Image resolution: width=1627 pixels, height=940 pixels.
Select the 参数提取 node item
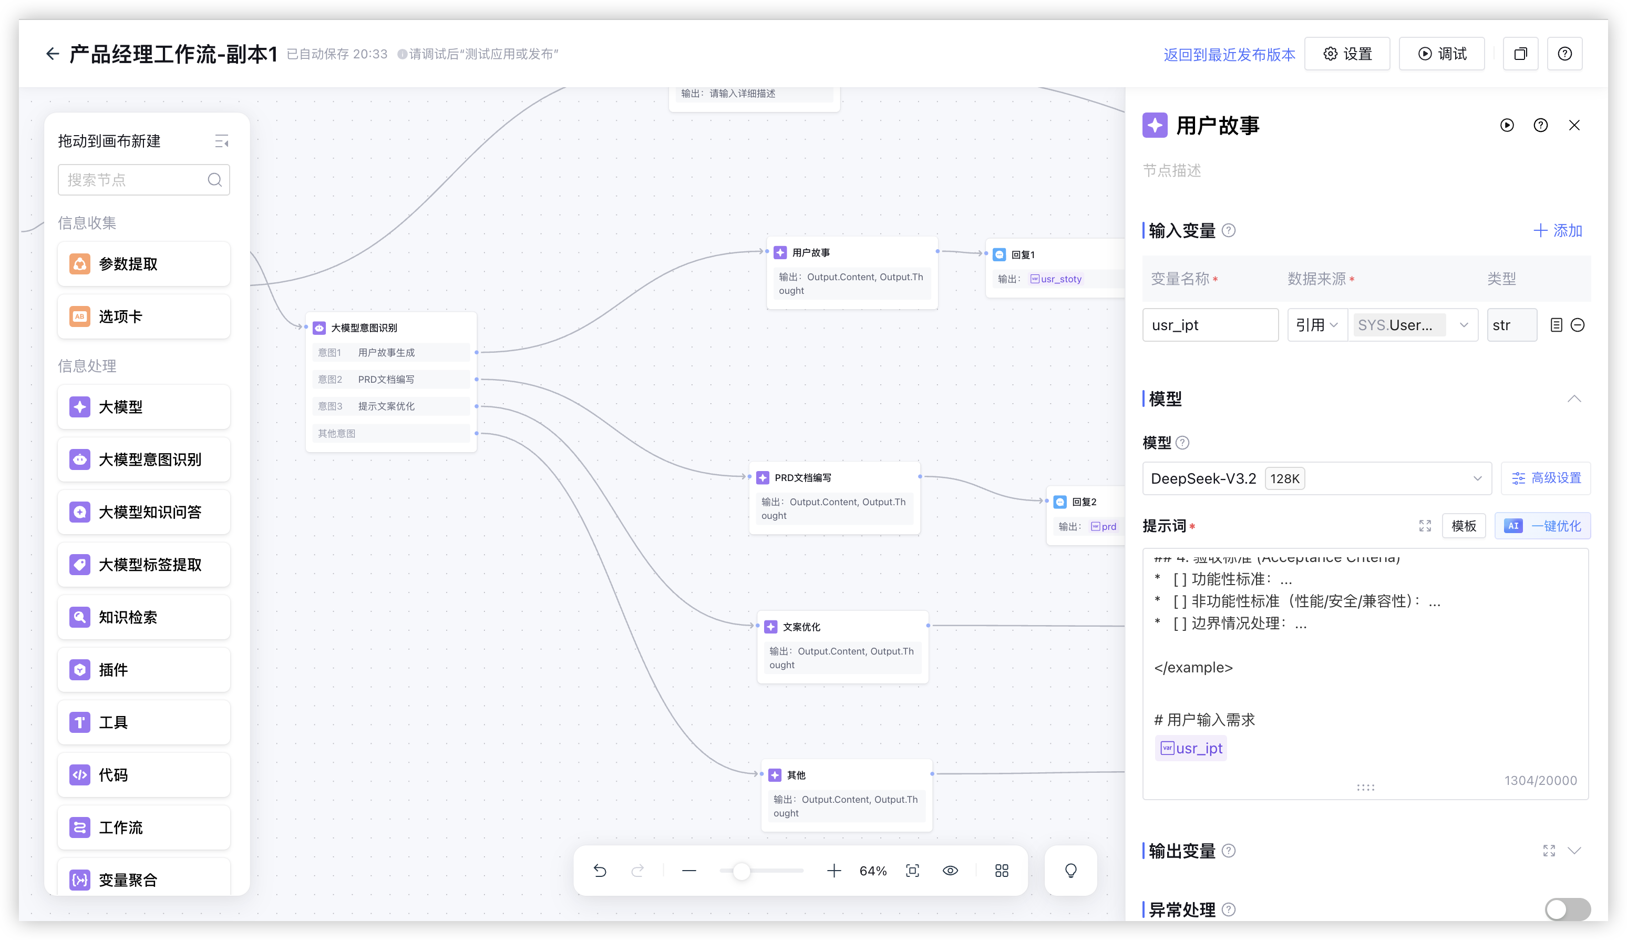(x=143, y=264)
